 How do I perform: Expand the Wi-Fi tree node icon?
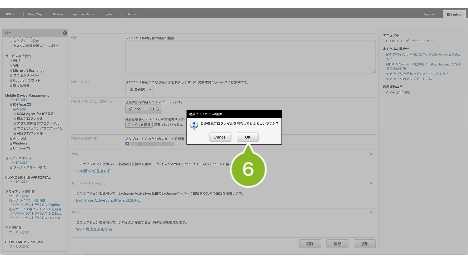11,61
